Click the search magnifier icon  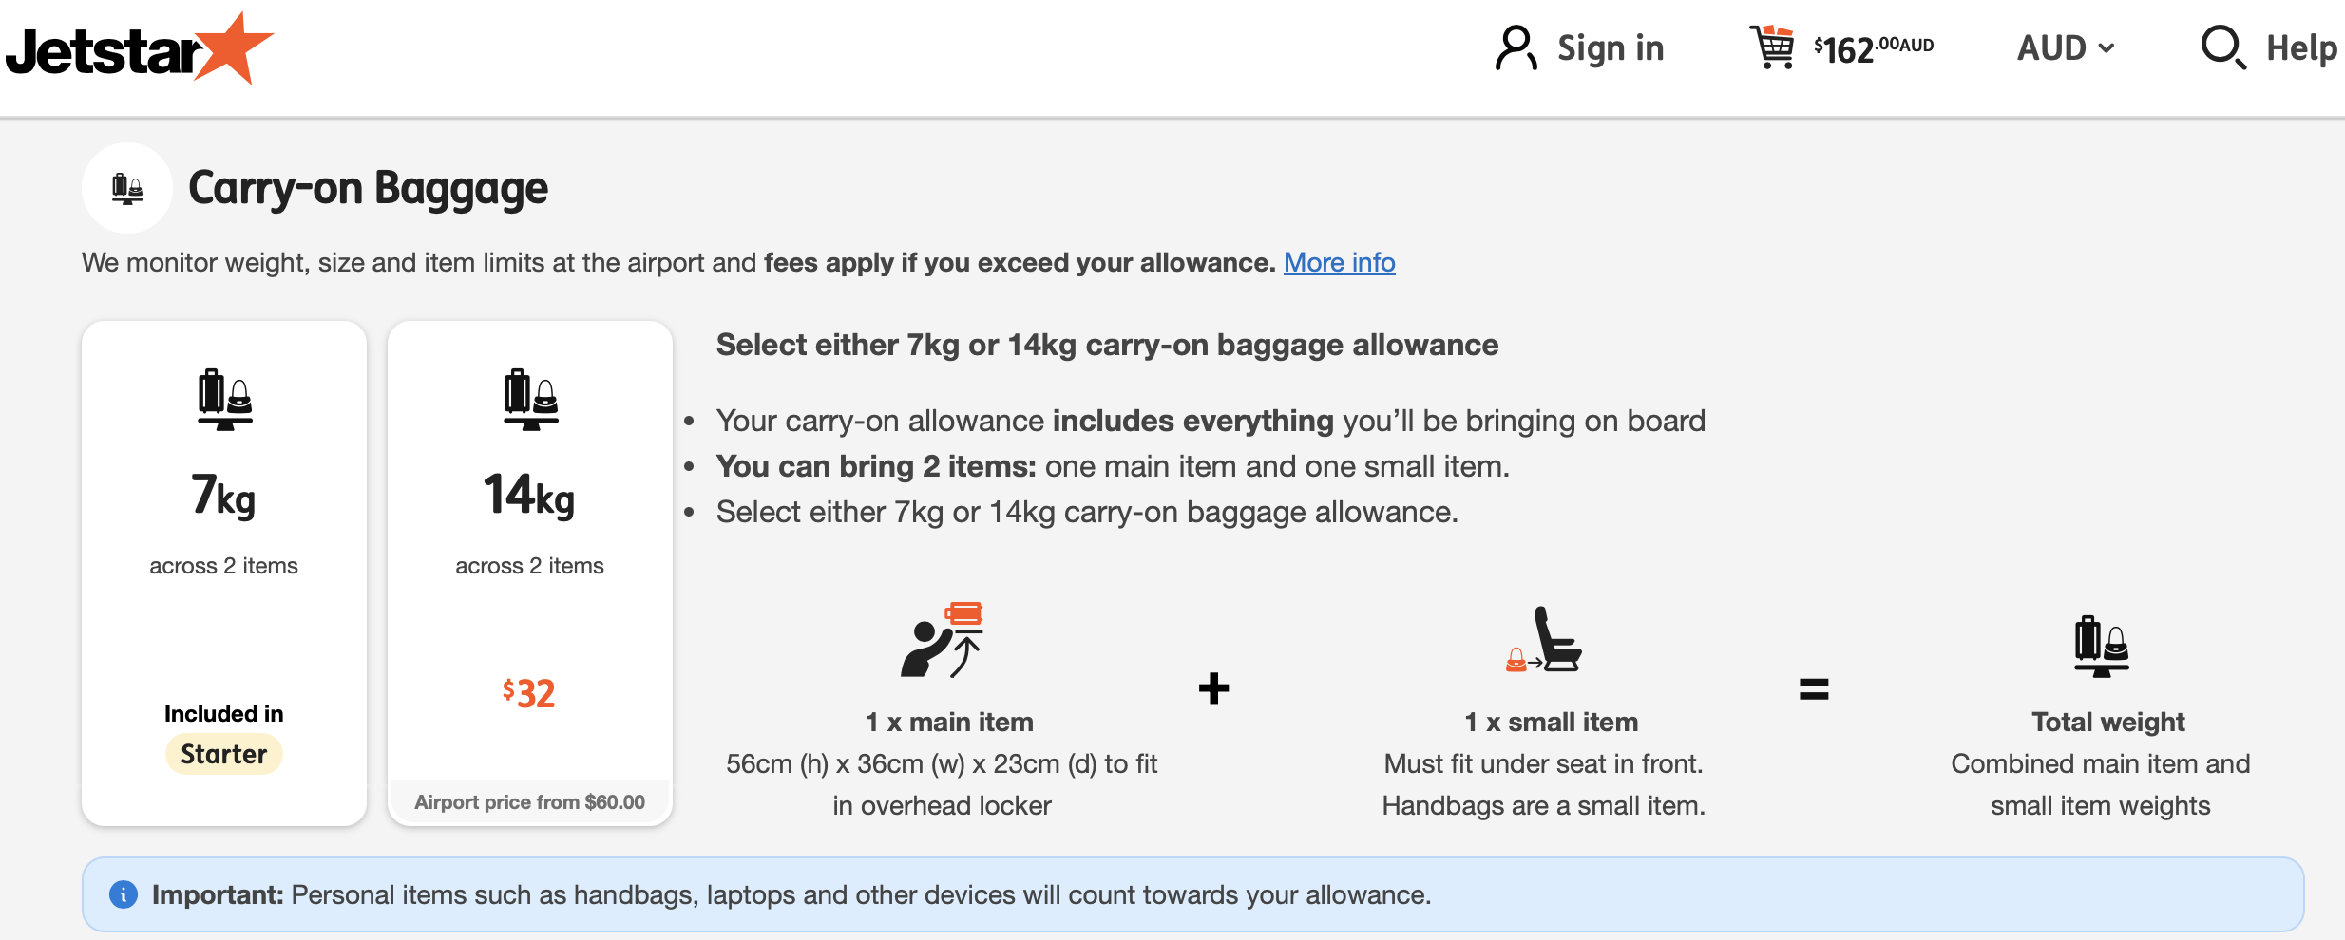2223,47
